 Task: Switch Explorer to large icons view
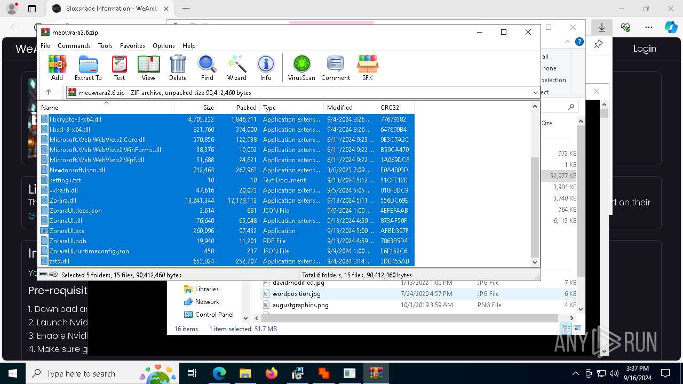(x=577, y=329)
